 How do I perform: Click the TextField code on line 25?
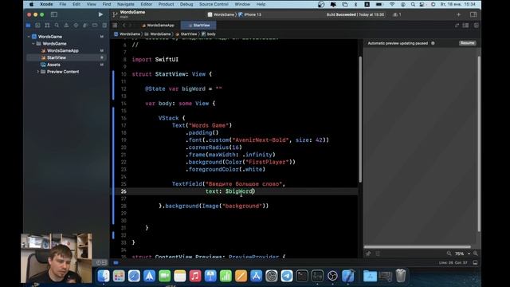coord(229,184)
